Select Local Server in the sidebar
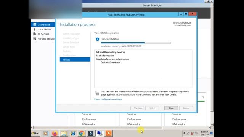This screenshot has width=244, height=137. point(44,29)
